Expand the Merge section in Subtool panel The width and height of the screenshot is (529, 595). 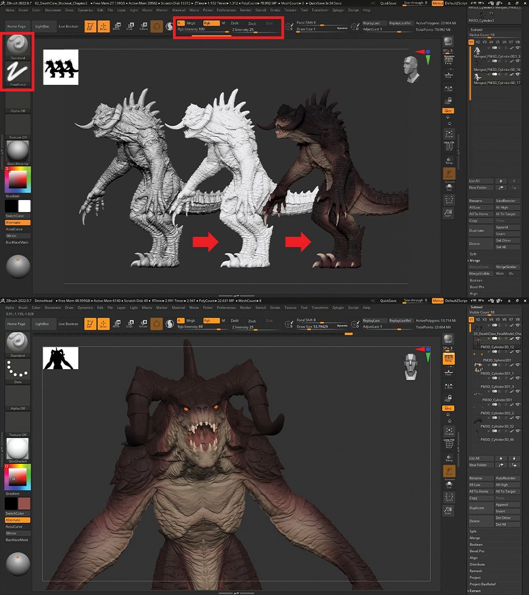pyautogui.click(x=474, y=261)
